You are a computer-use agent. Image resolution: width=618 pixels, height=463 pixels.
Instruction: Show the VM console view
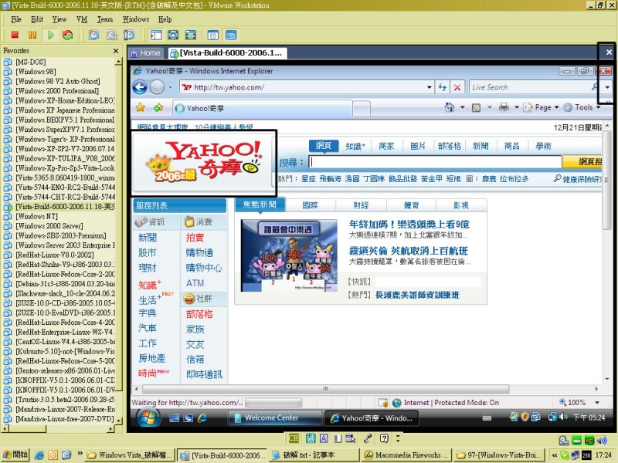[x=231, y=35]
